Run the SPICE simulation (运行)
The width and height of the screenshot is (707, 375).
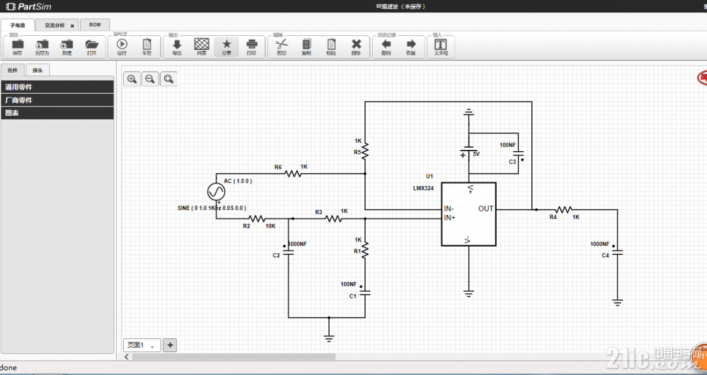(x=122, y=44)
